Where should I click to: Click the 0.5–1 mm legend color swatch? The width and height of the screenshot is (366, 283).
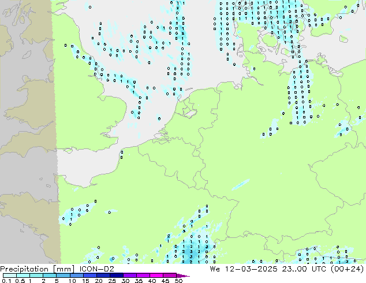23,275
